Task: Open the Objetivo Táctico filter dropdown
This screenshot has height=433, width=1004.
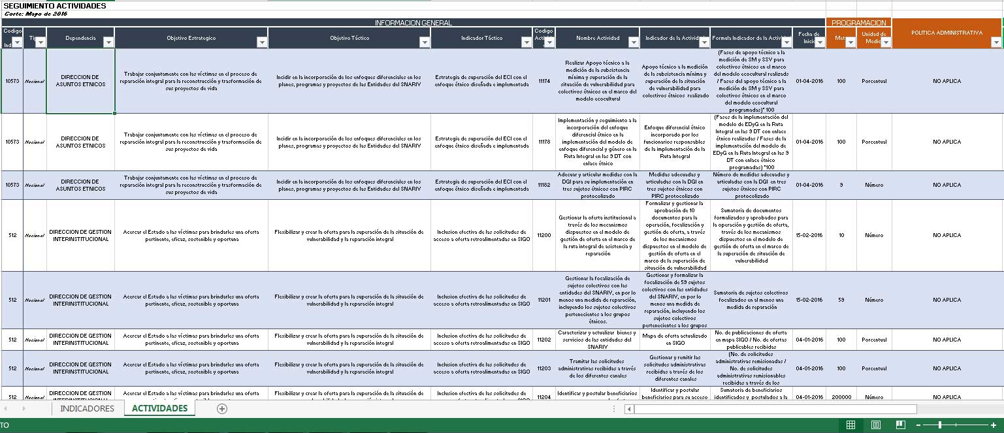Action: click(x=425, y=42)
